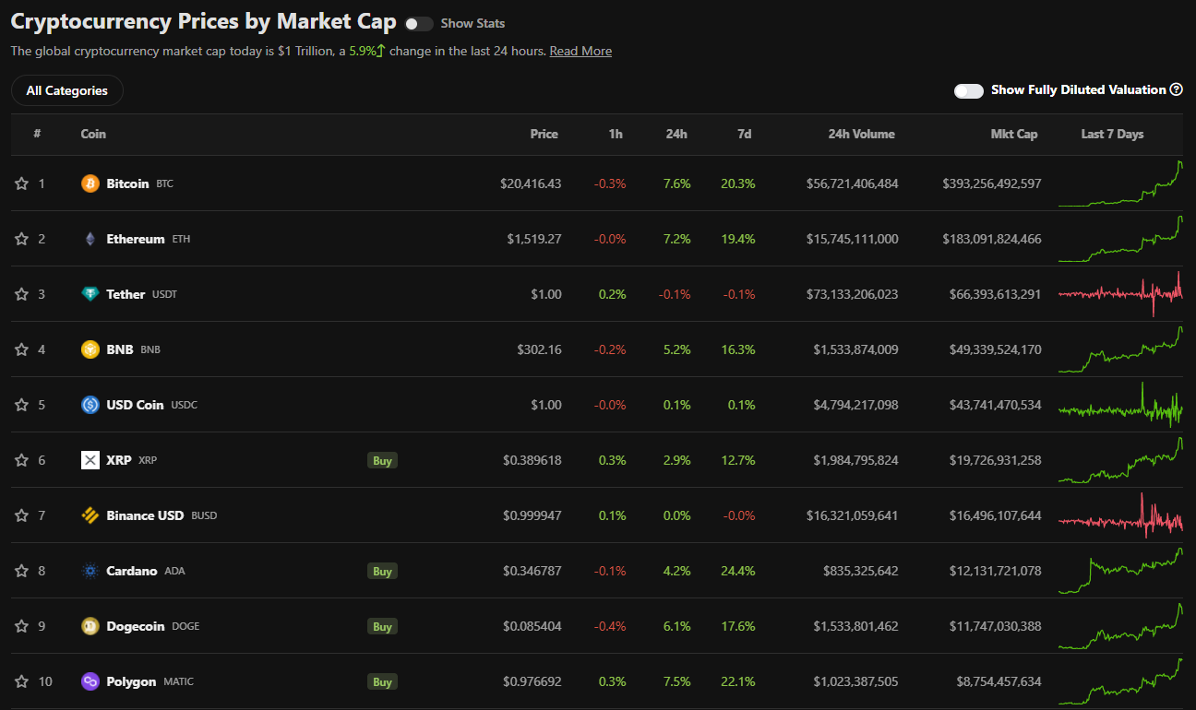The height and width of the screenshot is (710, 1196).
Task: Sort by 1h change column
Action: point(616,134)
